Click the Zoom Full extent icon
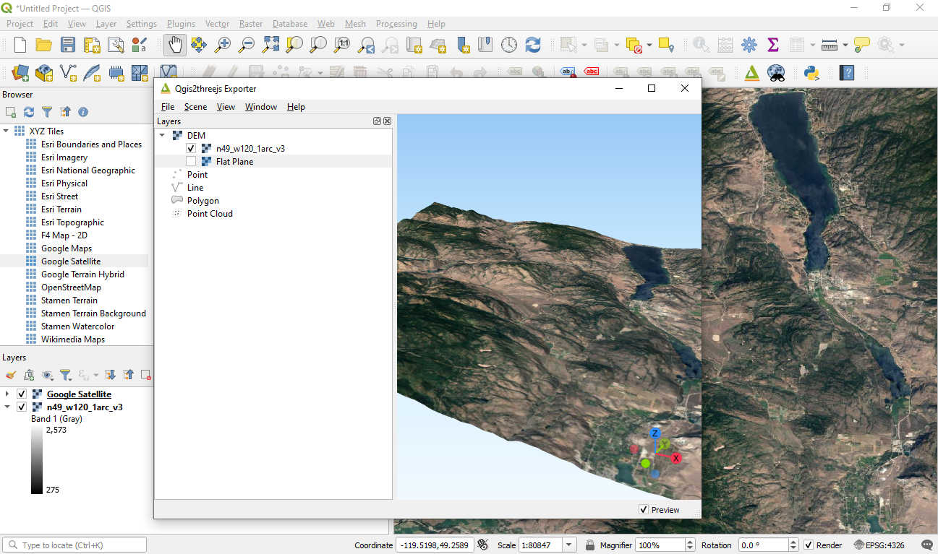Screen dimensions: 938x554 click(x=270, y=45)
